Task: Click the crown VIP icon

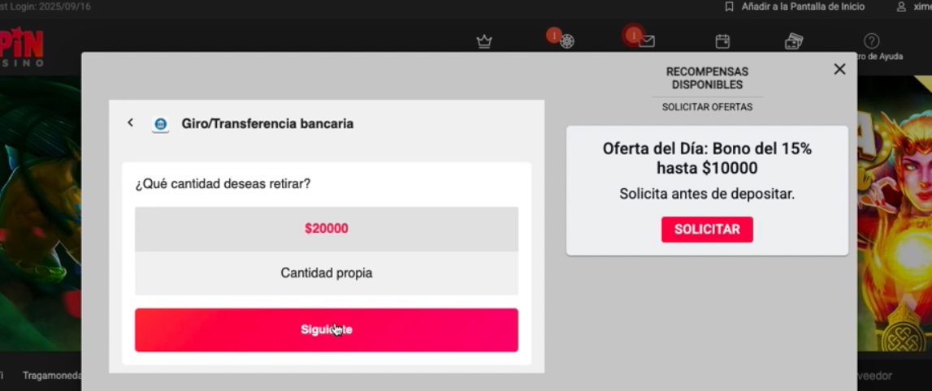Action: pyautogui.click(x=484, y=41)
